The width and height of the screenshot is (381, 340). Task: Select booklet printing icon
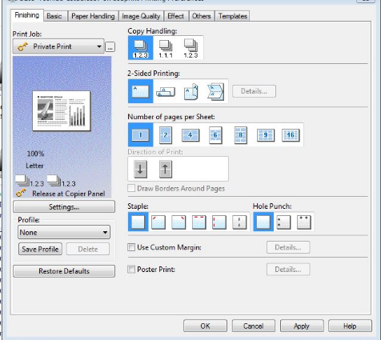(215, 91)
